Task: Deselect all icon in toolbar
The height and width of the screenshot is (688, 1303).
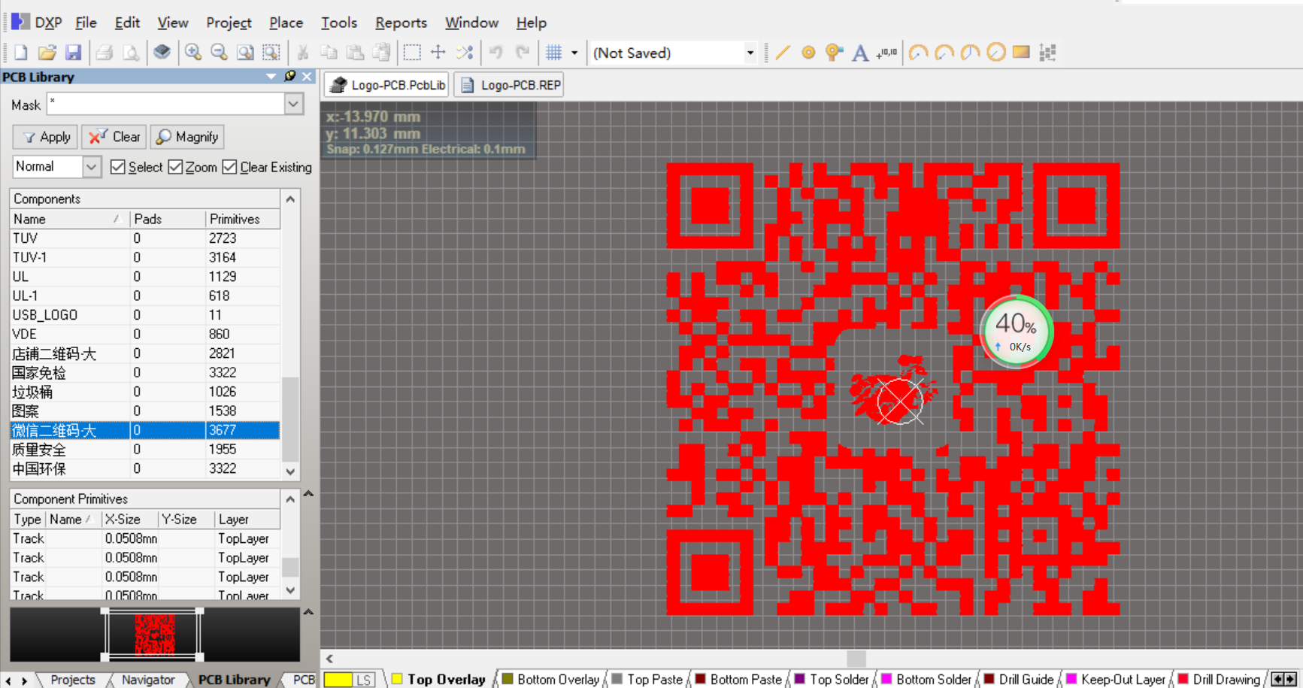Action: (x=465, y=53)
